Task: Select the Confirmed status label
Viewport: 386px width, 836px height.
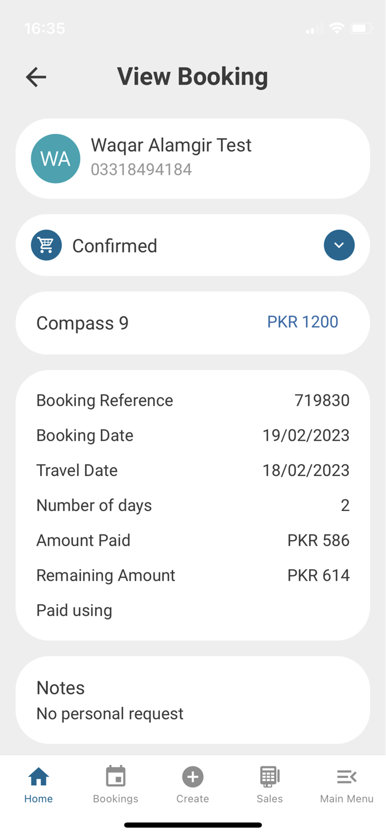Action: point(115,246)
